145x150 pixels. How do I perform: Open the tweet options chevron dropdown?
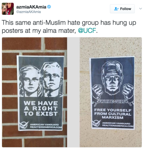coord(140,9)
